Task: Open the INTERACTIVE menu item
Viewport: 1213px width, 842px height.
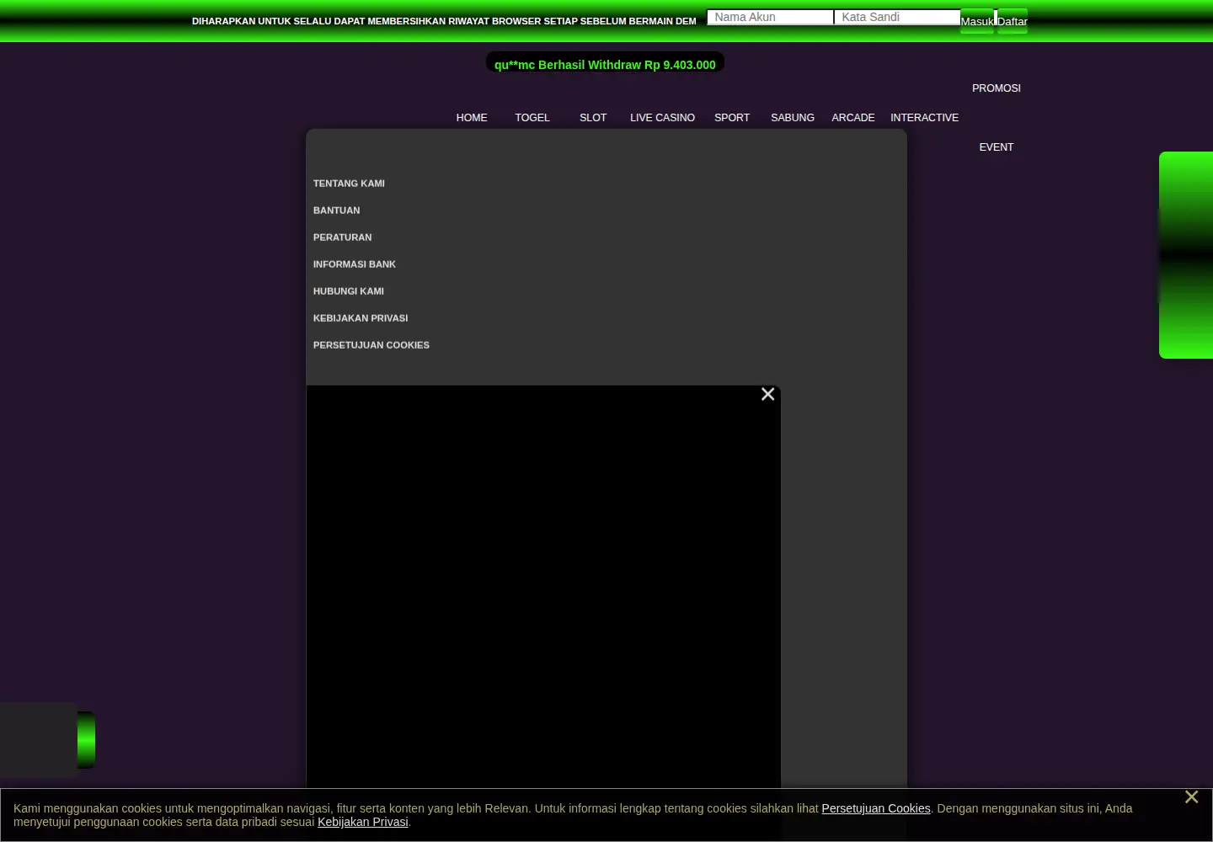Action: tap(924, 118)
